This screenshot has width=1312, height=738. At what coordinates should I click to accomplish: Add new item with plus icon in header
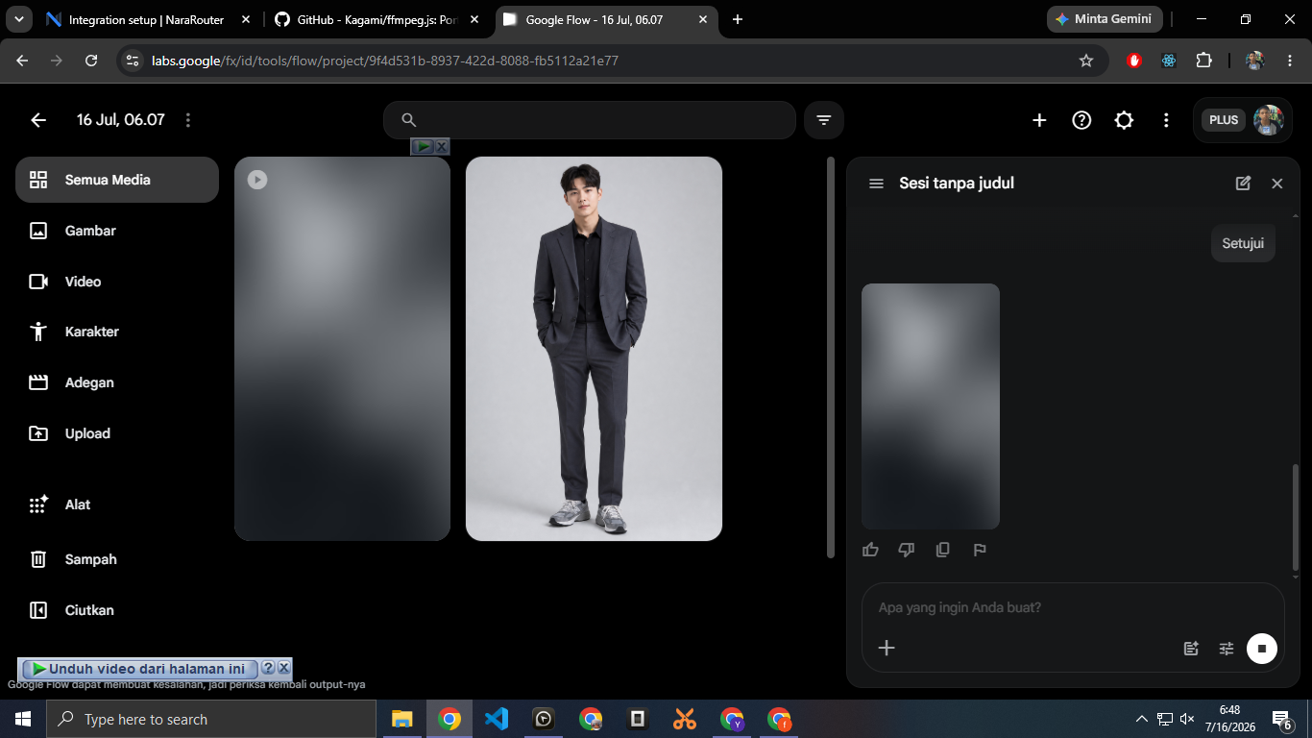coord(1039,120)
